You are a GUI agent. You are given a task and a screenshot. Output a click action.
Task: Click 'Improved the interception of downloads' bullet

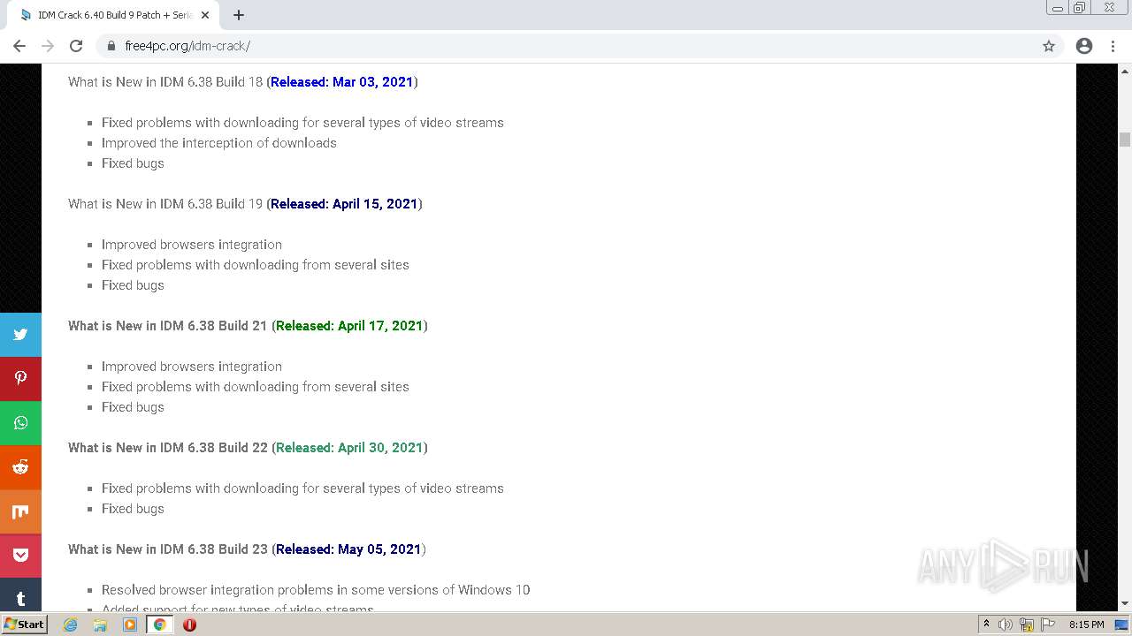pos(219,143)
